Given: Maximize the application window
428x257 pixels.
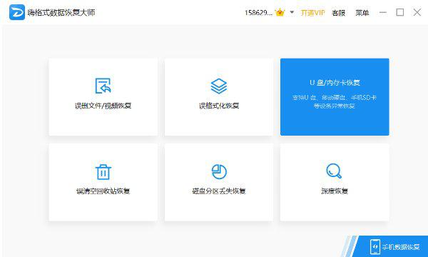Looking at the screenshot, I should (x=400, y=12).
